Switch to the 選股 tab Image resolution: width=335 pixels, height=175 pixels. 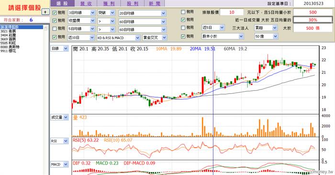[x=62, y=3]
